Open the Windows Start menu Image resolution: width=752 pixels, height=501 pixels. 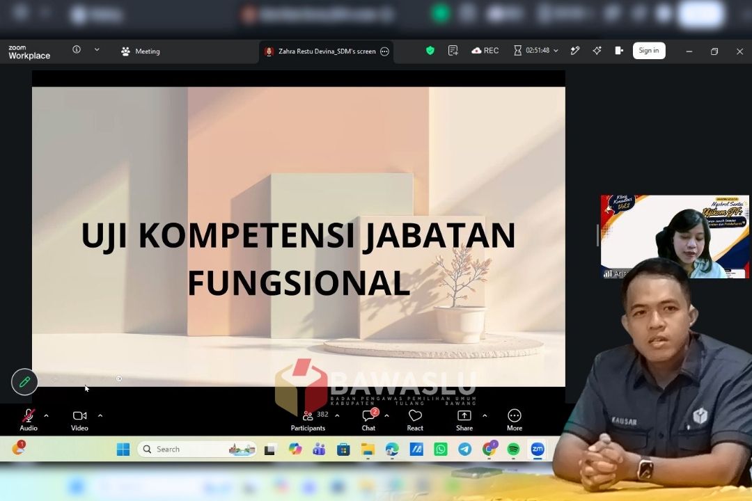click(x=123, y=450)
